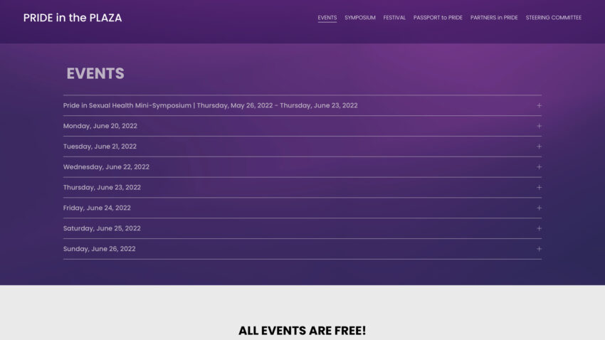Open the SYMPOSIUM nav menu item
Screen dimensions: 605x340
coord(360,18)
